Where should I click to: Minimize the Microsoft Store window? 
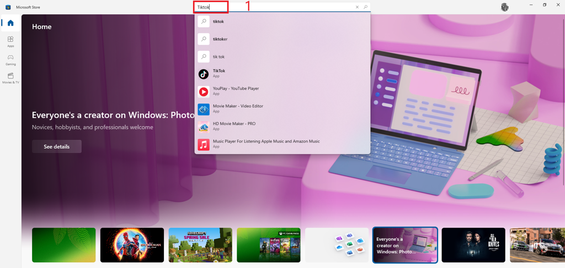[531, 4]
